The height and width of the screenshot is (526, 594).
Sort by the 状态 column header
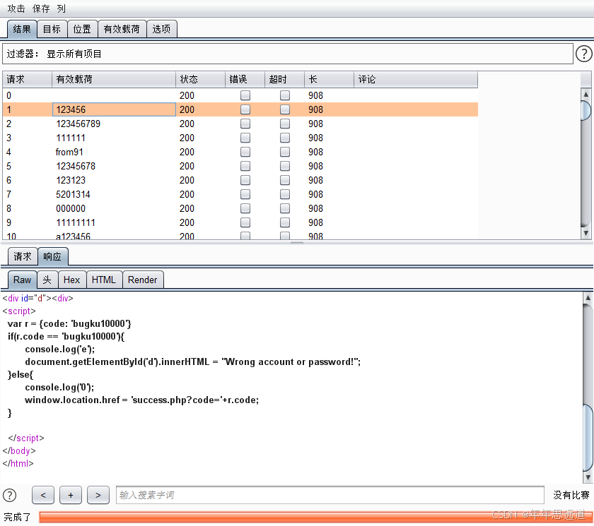click(200, 79)
